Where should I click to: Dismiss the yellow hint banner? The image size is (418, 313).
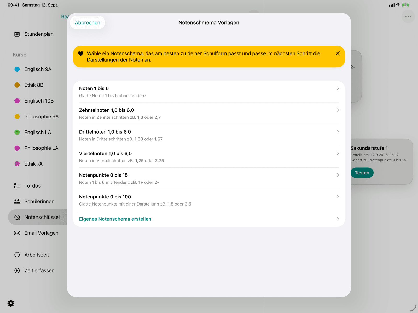click(338, 53)
